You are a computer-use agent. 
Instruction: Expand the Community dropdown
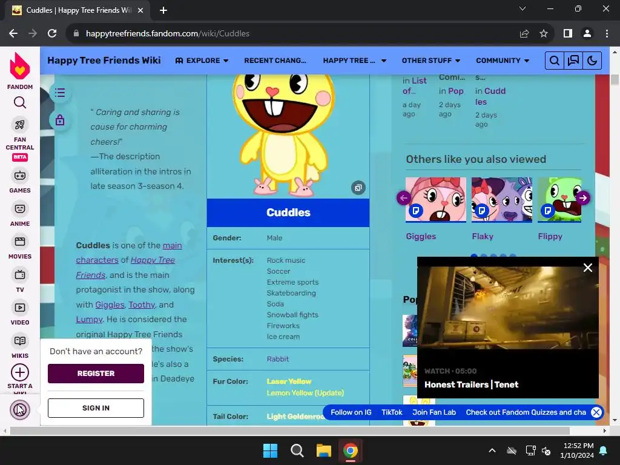point(503,61)
